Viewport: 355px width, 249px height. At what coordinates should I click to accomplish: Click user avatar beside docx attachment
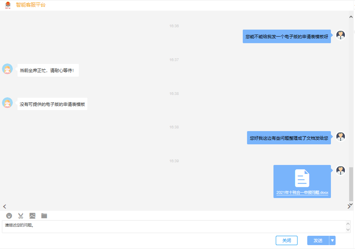341,170
